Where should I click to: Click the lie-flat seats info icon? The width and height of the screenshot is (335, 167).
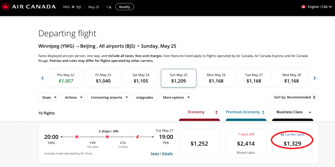click(282, 134)
